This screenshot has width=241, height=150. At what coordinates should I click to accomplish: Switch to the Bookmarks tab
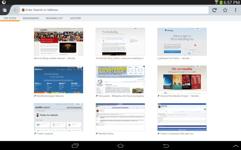tap(31, 18)
